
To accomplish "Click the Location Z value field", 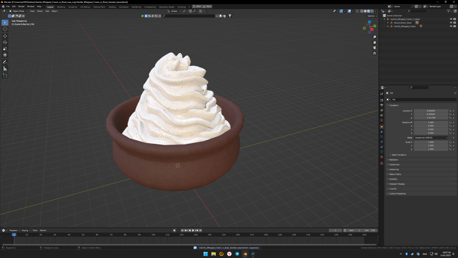I will click(x=431, y=118).
